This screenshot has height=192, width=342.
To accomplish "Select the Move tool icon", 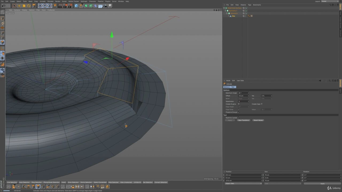I will 19,6.
